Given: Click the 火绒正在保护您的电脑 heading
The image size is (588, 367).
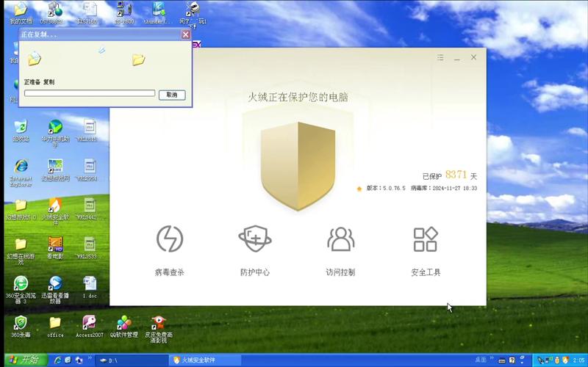Looking at the screenshot, I should pos(298,98).
